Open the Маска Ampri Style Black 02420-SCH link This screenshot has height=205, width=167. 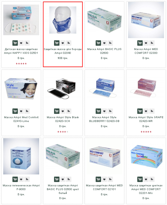tap(63, 119)
